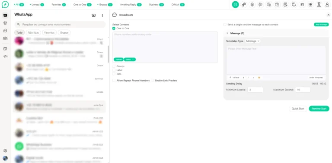The image size is (332, 163).
Task: Click the Pesquisar search conversation field
Action: [60, 25]
